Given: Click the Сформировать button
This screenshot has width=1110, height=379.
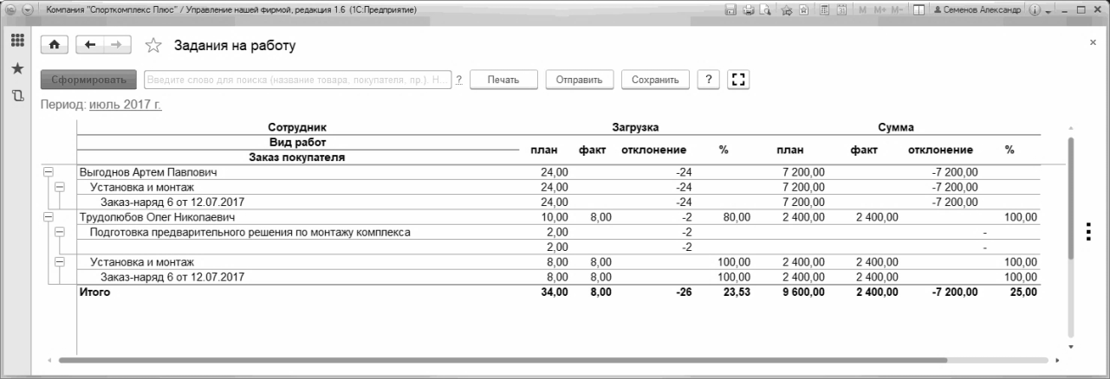Looking at the screenshot, I should [88, 80].
